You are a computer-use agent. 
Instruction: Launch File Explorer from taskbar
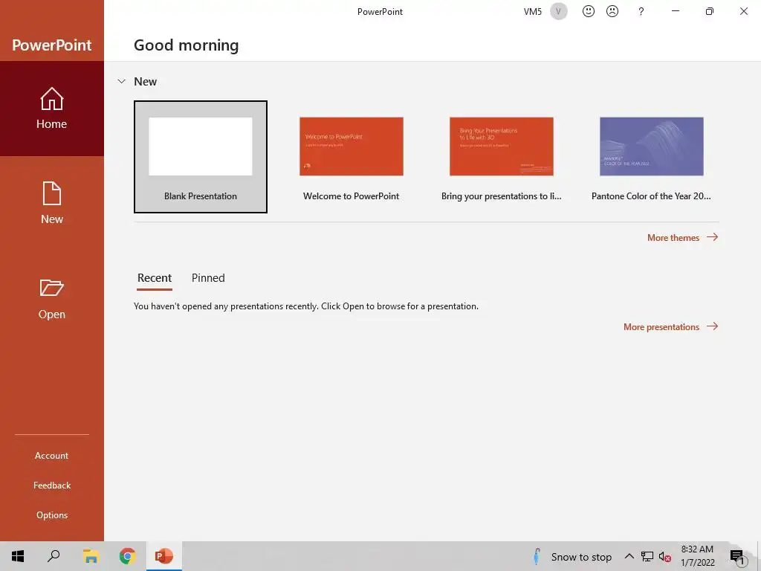[x=91, y=556]
